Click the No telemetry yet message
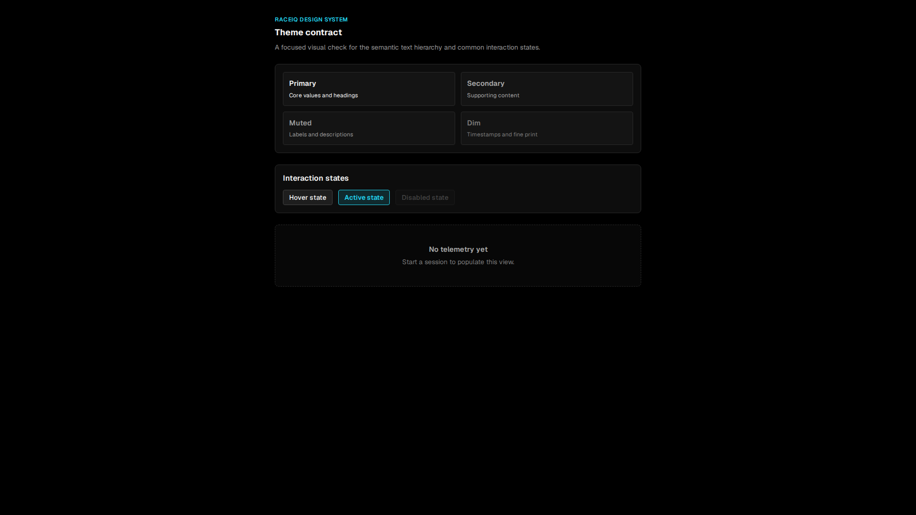The image size is (916, 515). click(x=458, y=249)
